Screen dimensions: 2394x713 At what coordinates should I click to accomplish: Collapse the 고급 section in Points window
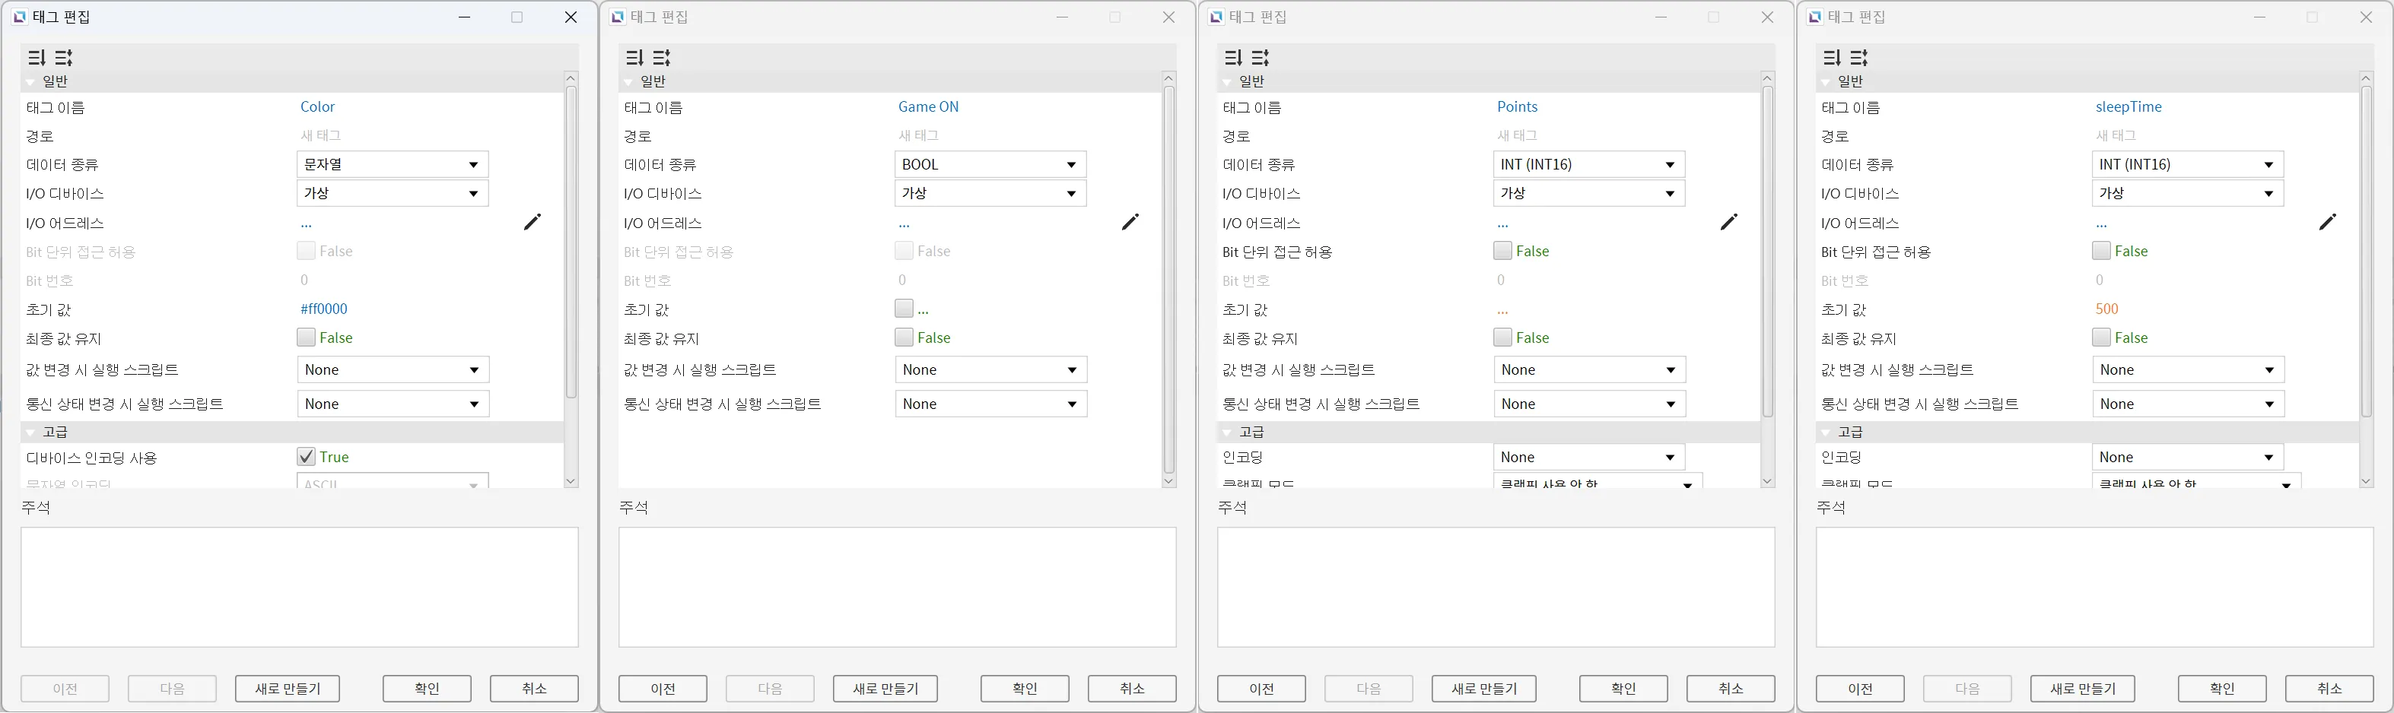tap(1227, 433)
